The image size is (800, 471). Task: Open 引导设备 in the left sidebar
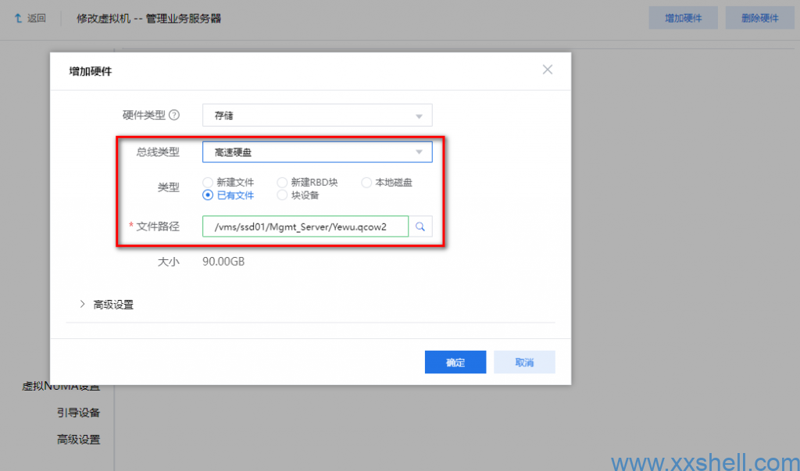pyautogui.click(x=78, y=412)
